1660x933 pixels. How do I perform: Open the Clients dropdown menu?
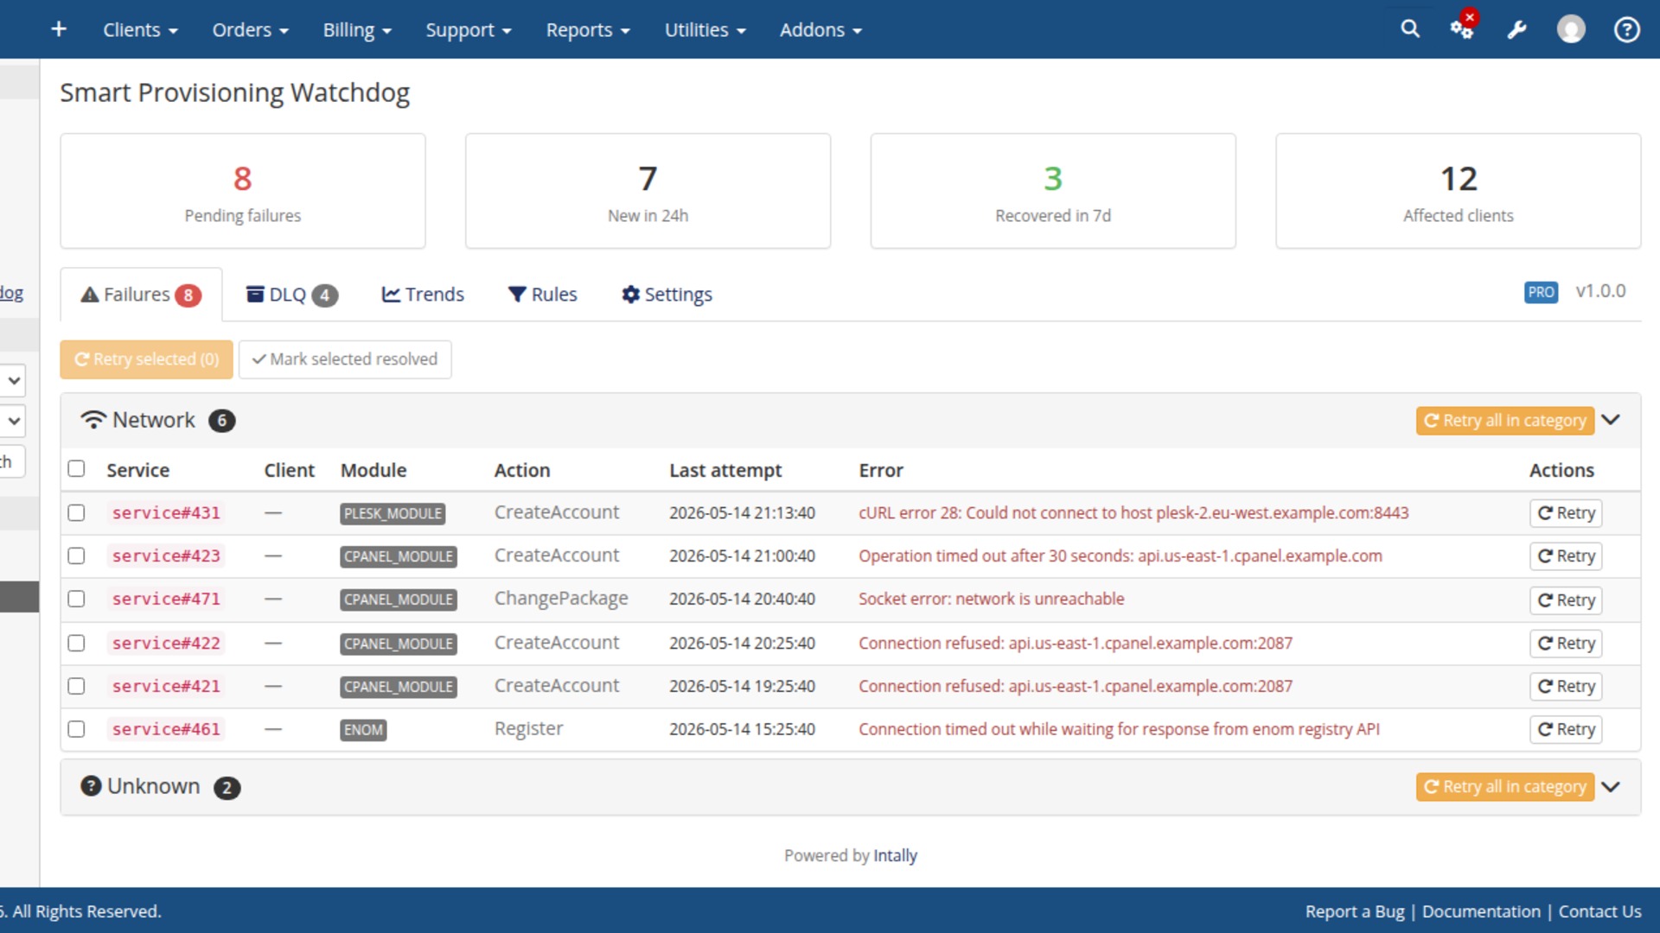(x=140, y=29)
